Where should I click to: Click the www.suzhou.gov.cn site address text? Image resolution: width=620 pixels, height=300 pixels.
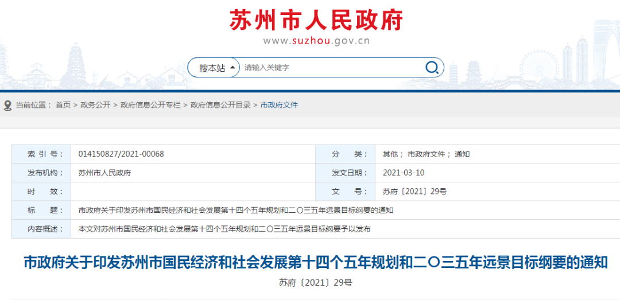316,41
